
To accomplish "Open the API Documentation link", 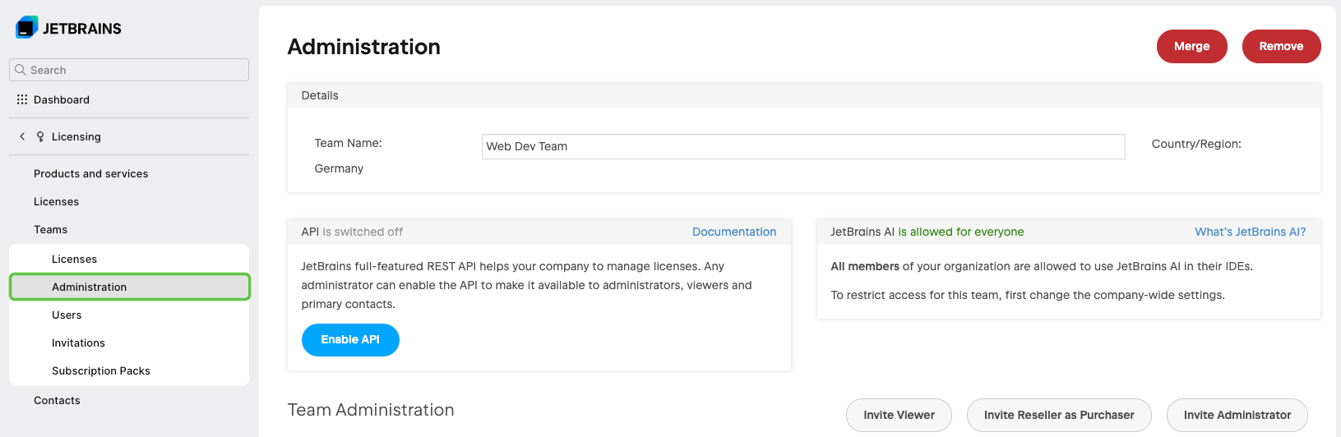I will pyautogui.click(x=734, y=232).
